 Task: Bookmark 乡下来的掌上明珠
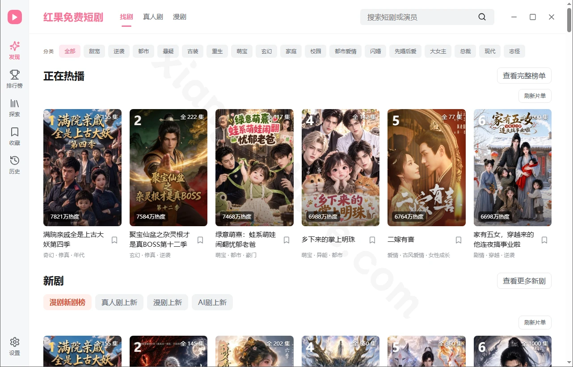pos(372,240)
